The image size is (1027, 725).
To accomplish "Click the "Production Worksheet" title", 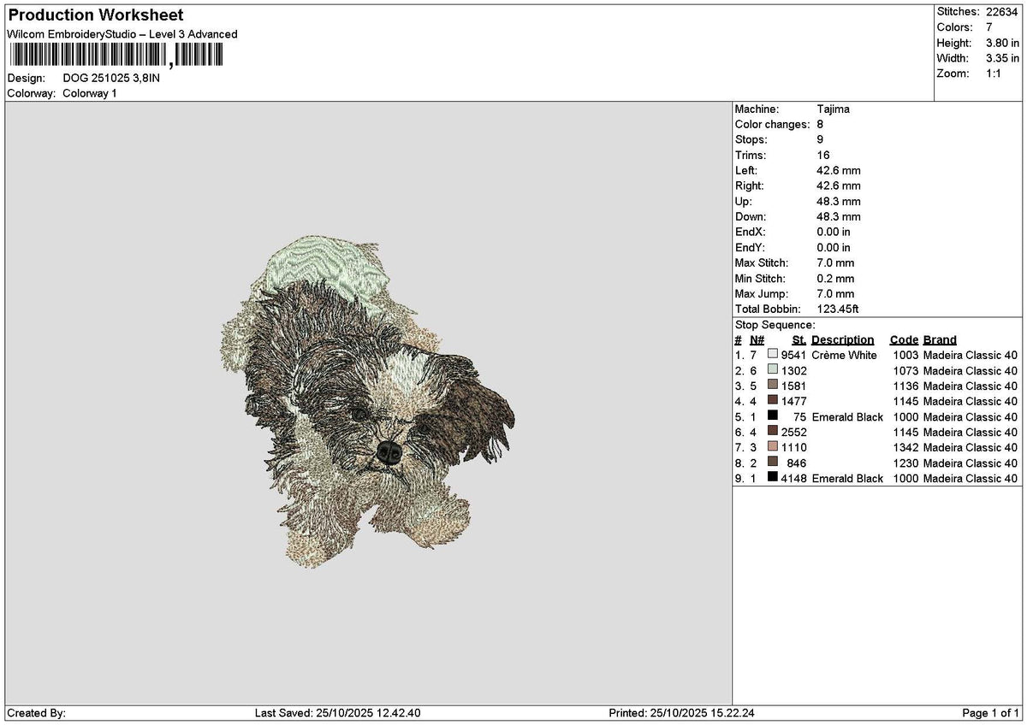I will click(x=95, y=15).
